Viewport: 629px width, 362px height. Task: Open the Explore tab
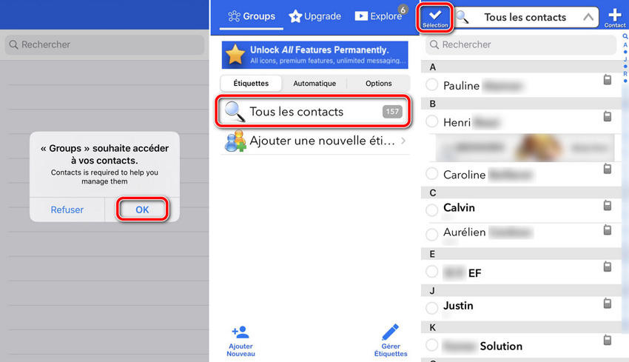378,16
